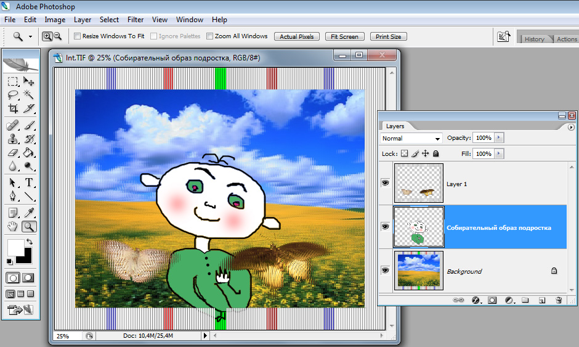Open the Opacity slider arrow

499,138
